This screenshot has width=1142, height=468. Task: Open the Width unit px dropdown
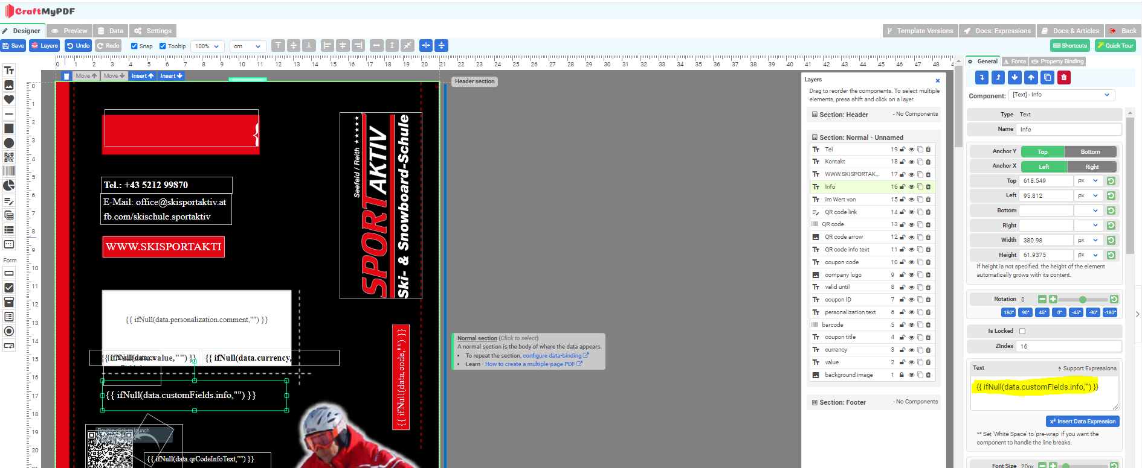(1089, 240)
